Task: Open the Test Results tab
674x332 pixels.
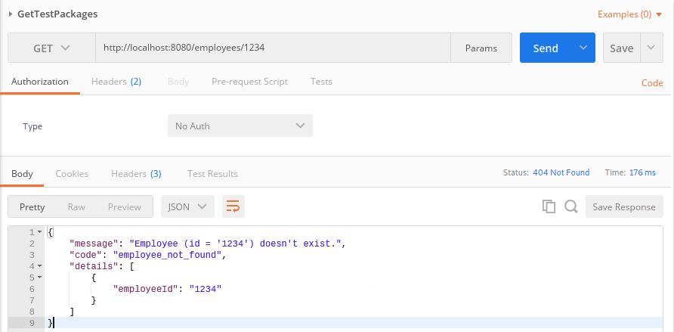Action: point(212,174)
